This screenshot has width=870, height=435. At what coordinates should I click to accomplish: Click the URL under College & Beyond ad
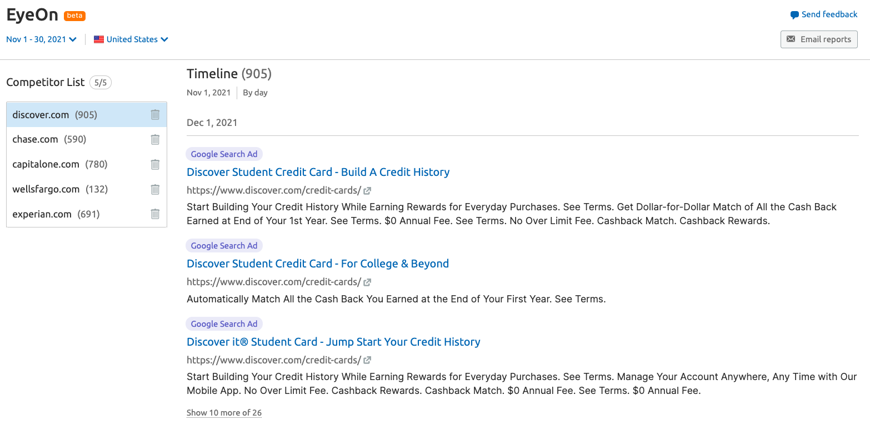tap(274, 282)
